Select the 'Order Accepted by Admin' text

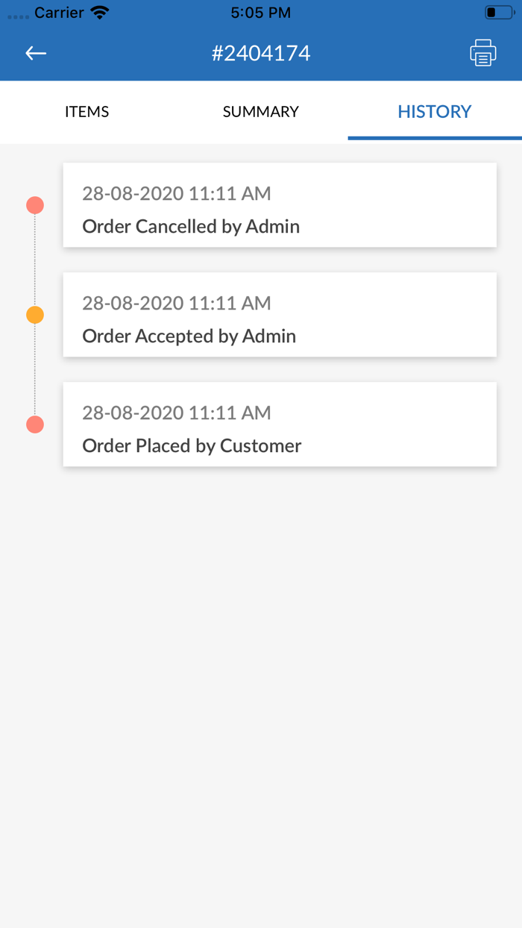(x=189, y=336)
